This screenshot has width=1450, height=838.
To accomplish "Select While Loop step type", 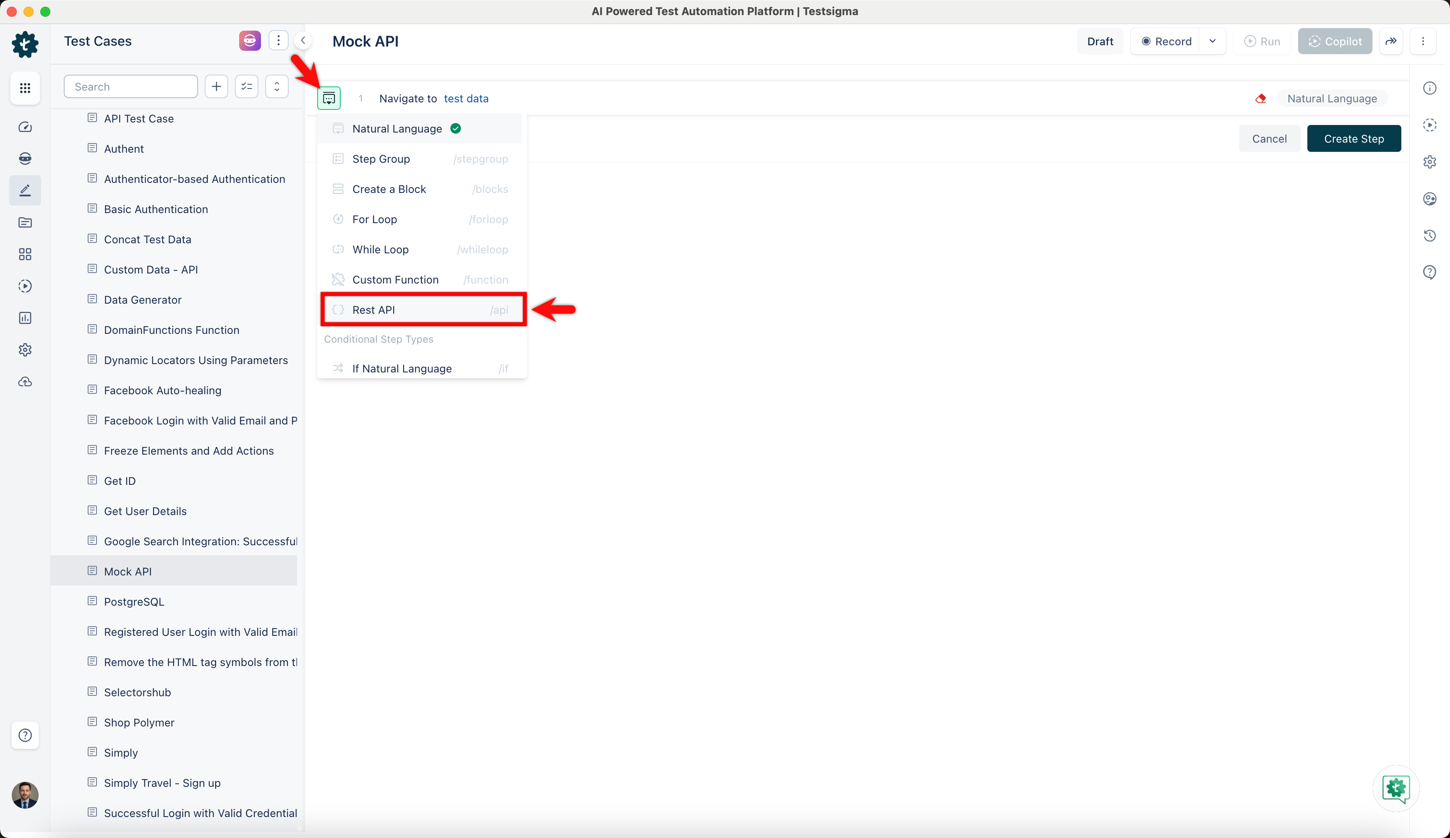I will pyautogui.click(x=420, y=250).
